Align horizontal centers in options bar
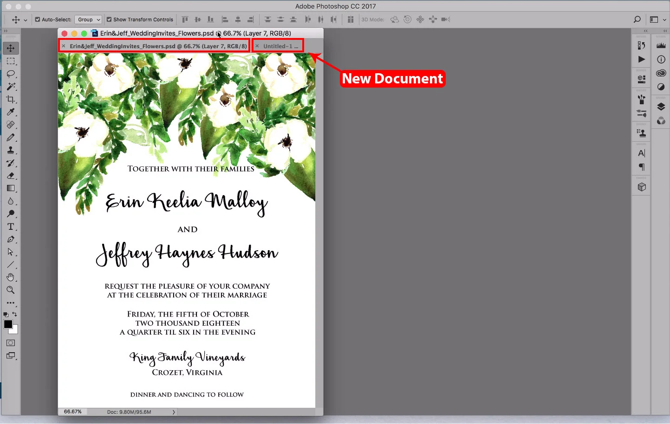The image size is (670, 424). click(x=238, y=19)
